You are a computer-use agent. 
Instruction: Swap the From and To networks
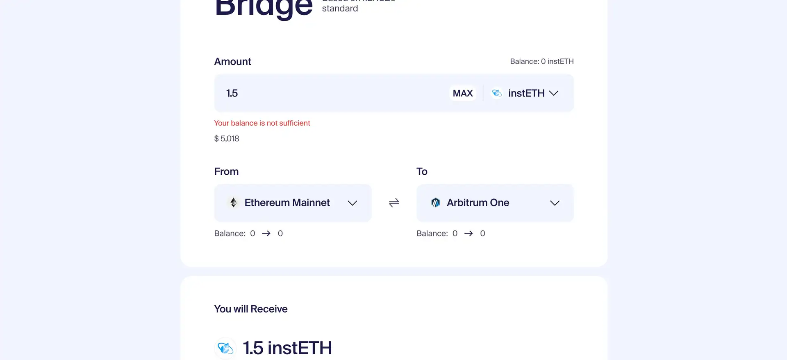[394, 203]
